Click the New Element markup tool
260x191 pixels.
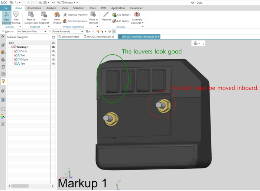point(6,17)
